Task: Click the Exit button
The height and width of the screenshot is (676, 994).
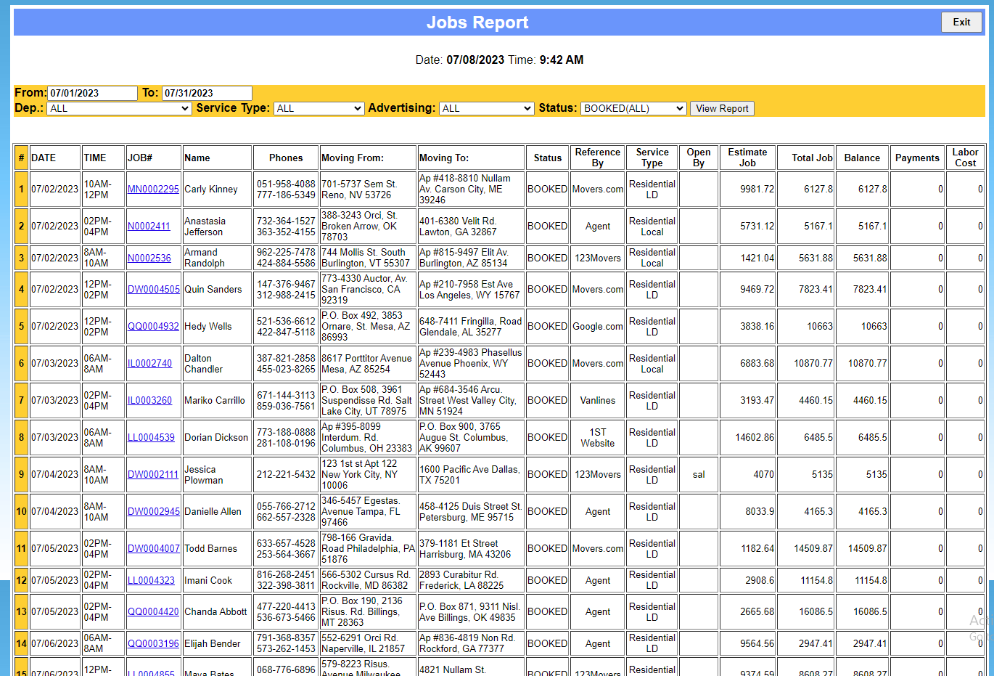Action: click(x=961, y=22)
